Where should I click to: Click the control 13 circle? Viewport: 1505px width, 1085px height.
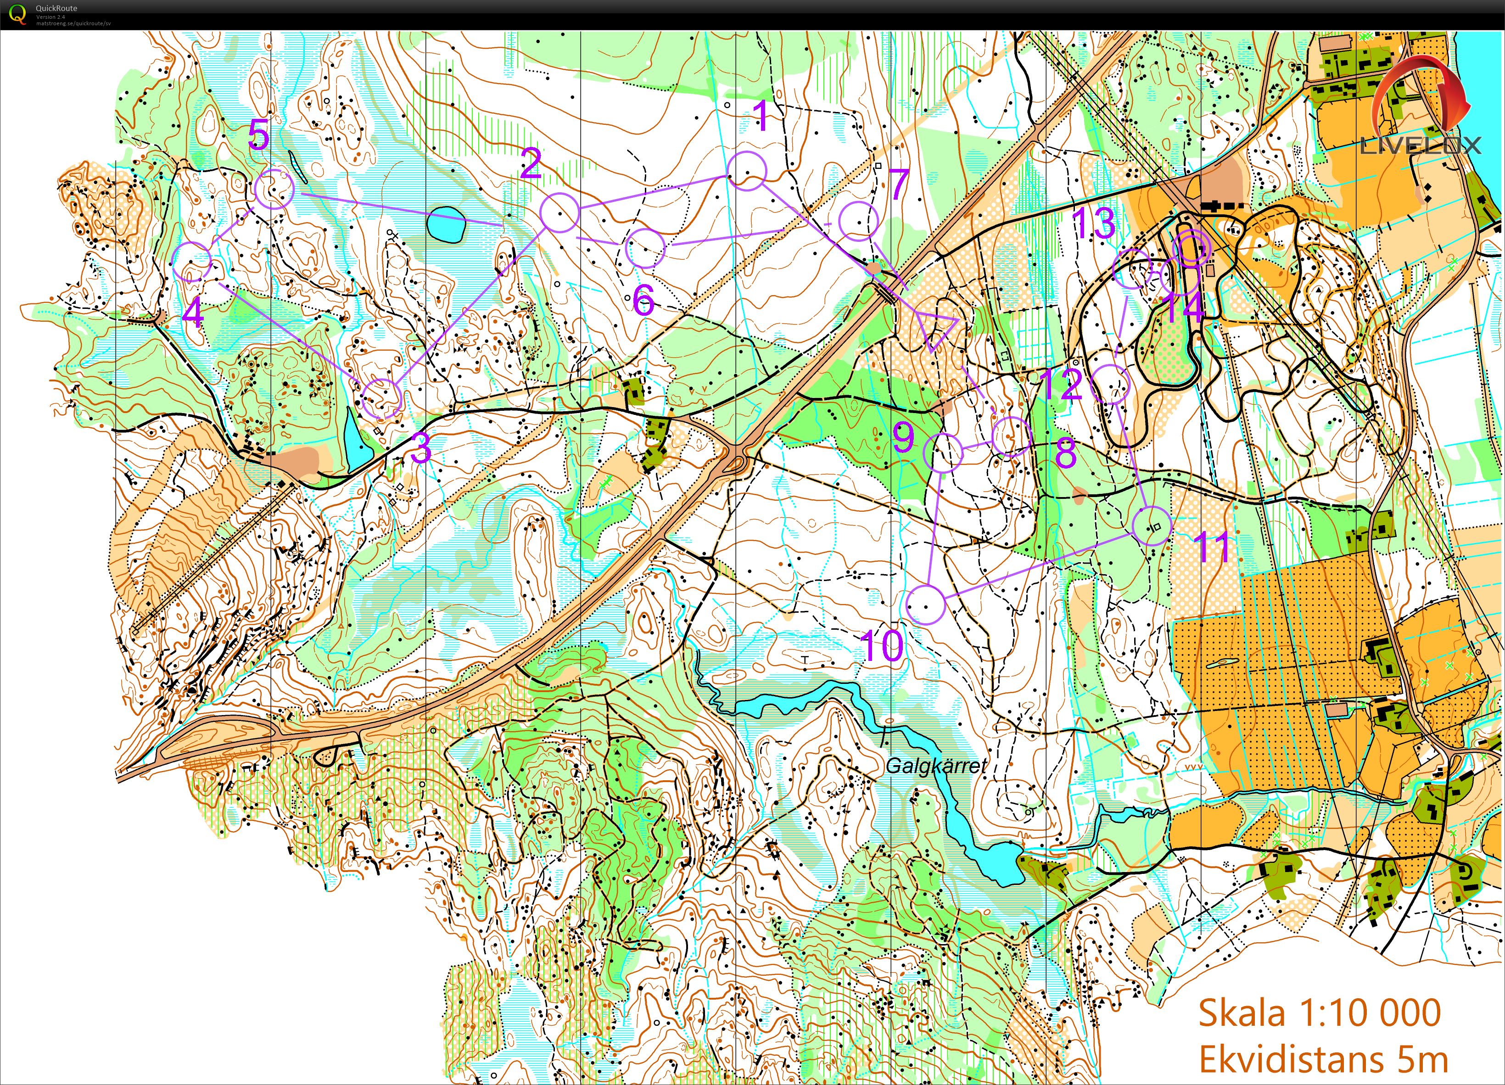click(1133, 269)
